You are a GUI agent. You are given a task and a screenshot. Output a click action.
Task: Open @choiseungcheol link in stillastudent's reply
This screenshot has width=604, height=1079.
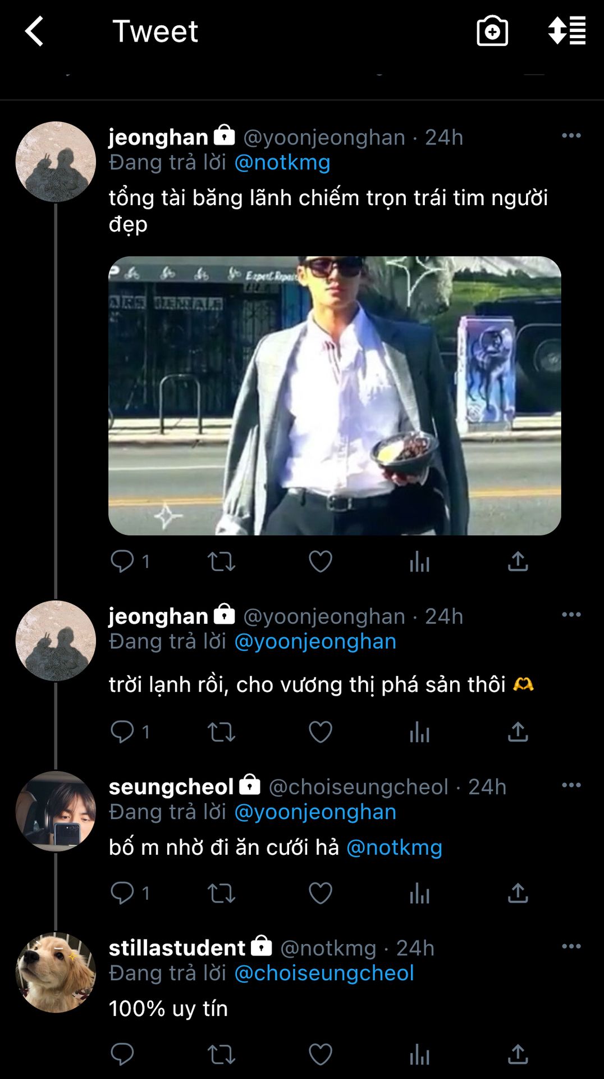(x=324, y=973)
